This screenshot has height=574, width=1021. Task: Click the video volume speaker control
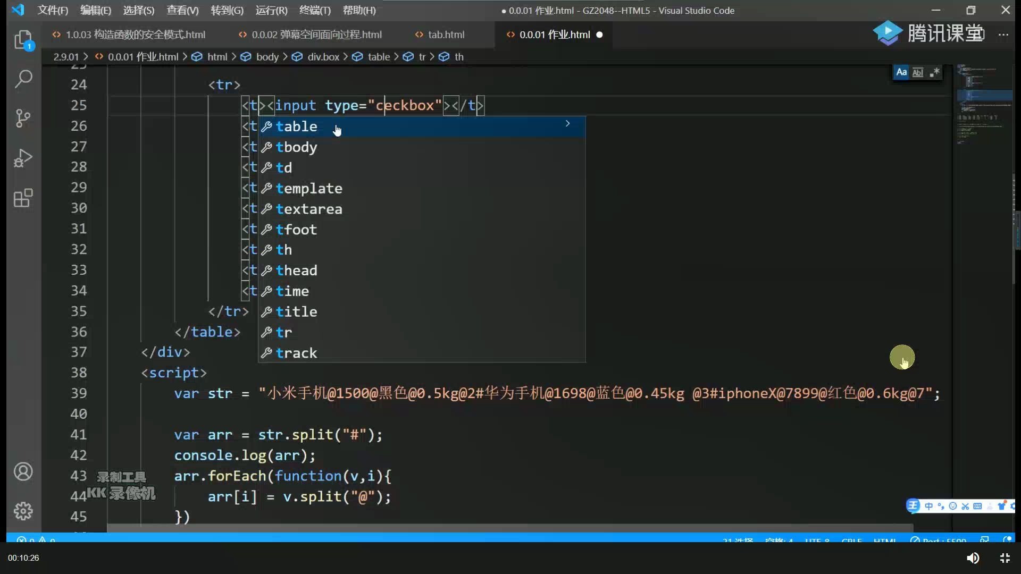pos(973,558)
